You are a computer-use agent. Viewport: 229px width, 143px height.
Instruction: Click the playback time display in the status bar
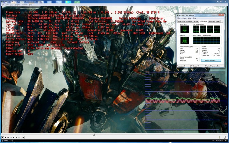tap(218, 141)
